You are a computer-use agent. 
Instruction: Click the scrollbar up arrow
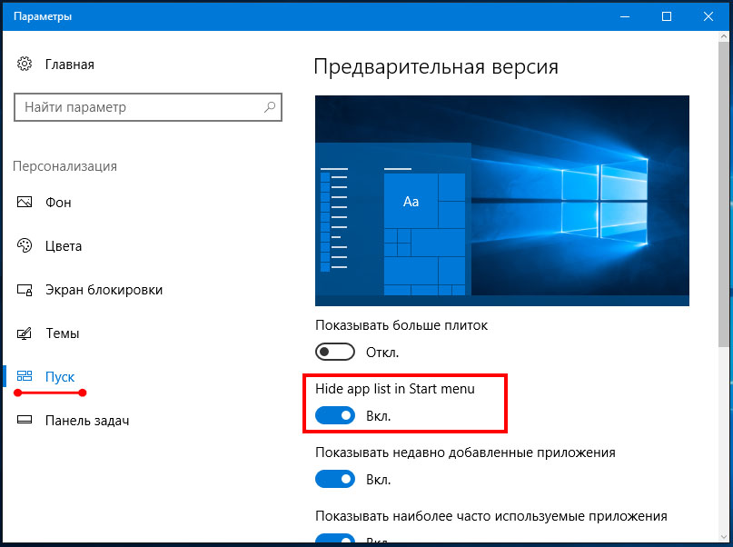point(723,36)
